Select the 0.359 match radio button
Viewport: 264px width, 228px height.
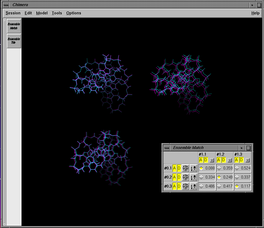coord(219,168)
